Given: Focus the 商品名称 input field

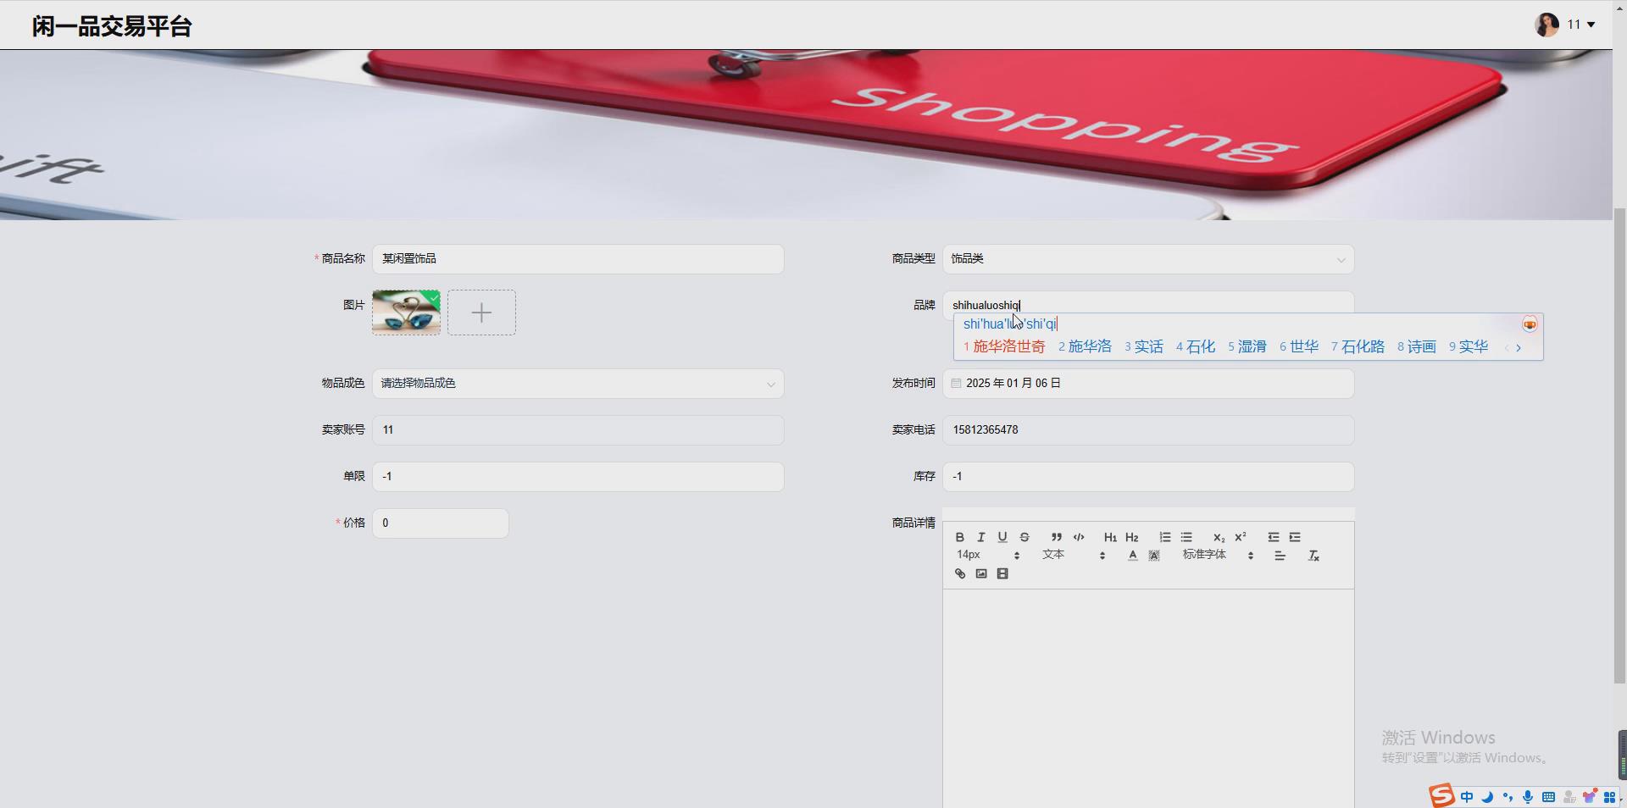Looking at the screenshot, I should (578, 259).
